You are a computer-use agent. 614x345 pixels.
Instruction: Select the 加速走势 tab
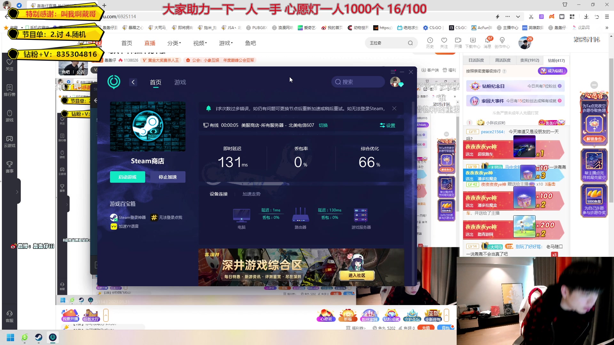[x=251, y=194]
